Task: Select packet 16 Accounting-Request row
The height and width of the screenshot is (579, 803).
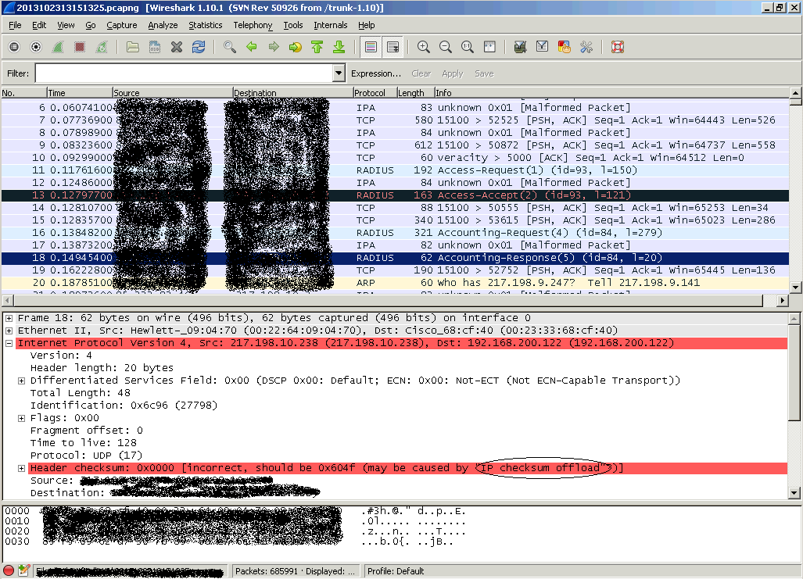Action: [x=395, y=232]
